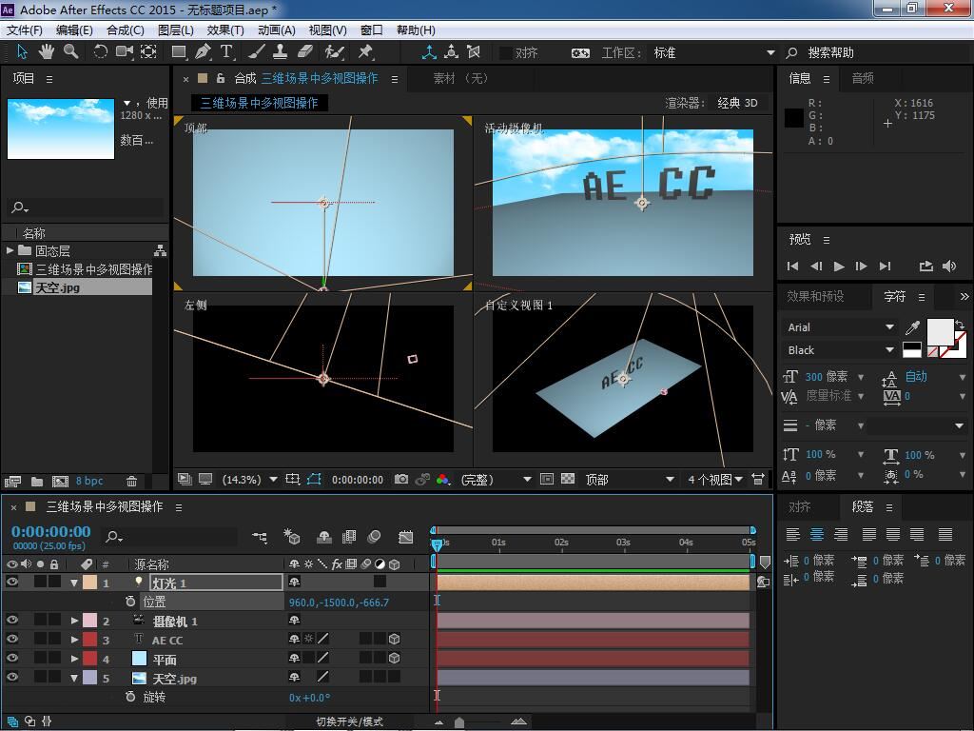Click the Local Axis Mode icon

pyautogui.click(x=429, y=52)
